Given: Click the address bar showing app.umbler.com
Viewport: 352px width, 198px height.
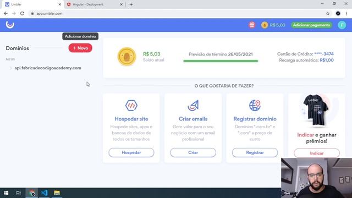Looking at the screenshot, I should click(x=180, y=13).
